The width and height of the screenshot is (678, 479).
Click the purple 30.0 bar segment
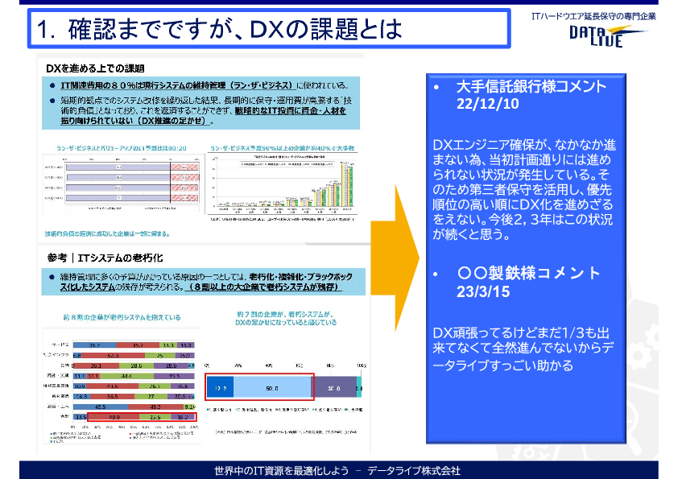(x=333, y=388)
